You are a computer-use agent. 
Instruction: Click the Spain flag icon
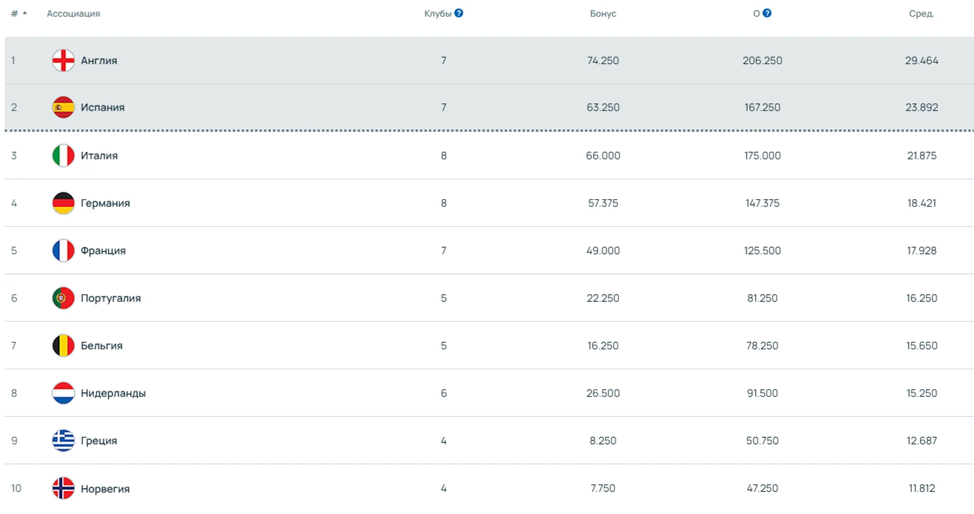(63, 107)
